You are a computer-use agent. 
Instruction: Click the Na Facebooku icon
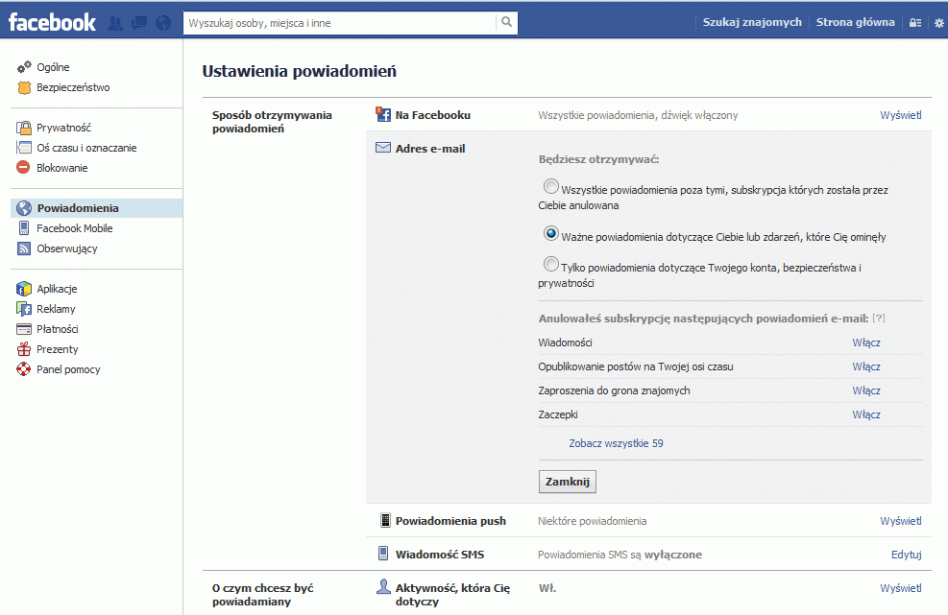pos(383,114)
